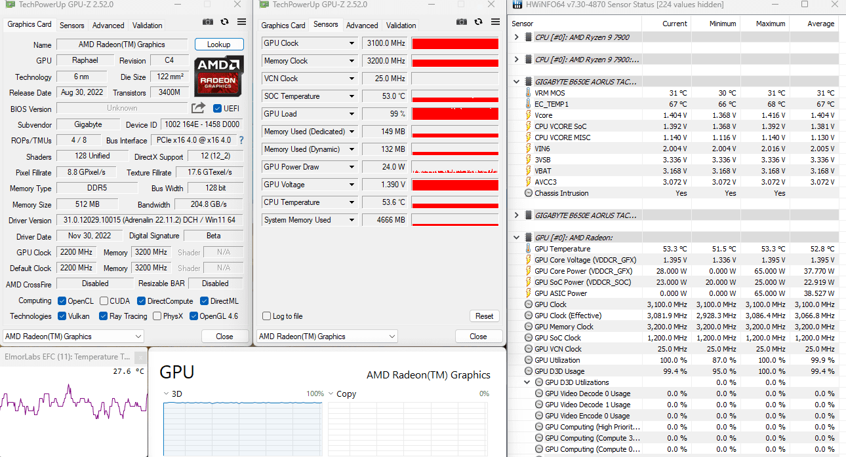846x457 pixels.
Task: Click the GPU Load red sensor graph
Action: [x=455, y=114]
